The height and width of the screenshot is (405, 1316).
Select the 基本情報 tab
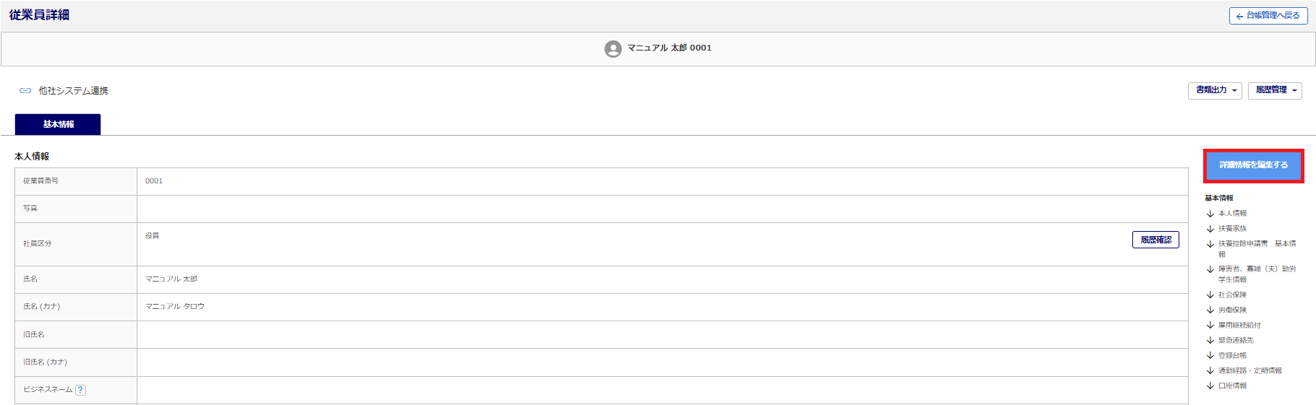coord(58,124)
